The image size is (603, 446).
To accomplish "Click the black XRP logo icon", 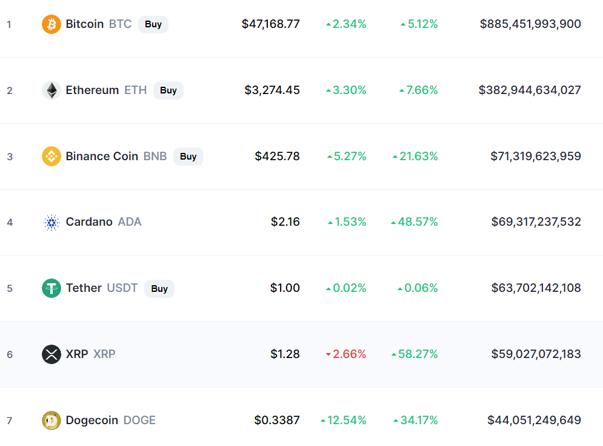I will click(51, 354).
